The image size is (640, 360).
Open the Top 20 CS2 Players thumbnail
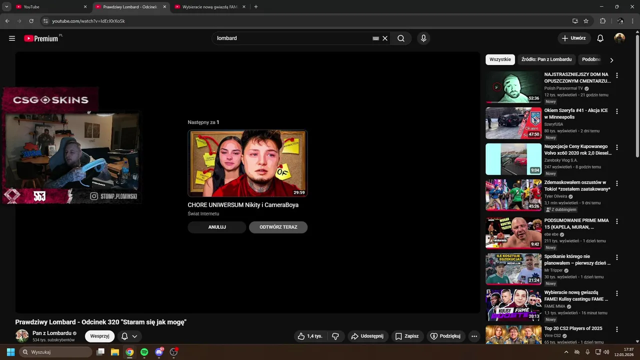[513, 335]
